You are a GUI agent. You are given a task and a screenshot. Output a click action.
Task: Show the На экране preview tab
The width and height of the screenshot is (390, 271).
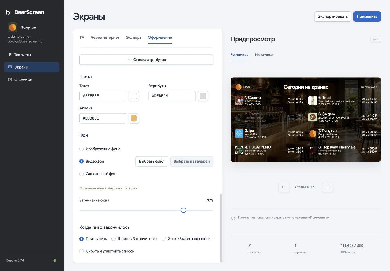click(264, 55)
